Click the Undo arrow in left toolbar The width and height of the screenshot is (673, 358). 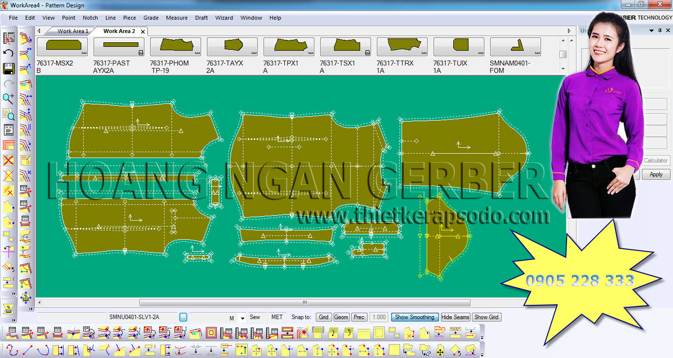pyautogui.click(x=8, y=53)
